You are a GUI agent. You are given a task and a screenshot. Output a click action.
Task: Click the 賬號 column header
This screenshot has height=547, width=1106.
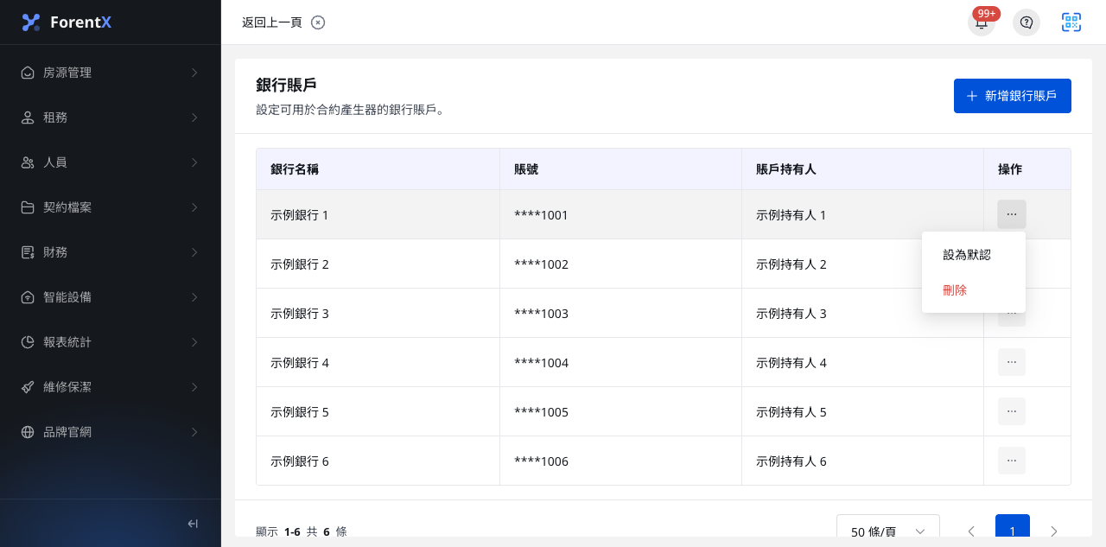[x=621, y=169]
